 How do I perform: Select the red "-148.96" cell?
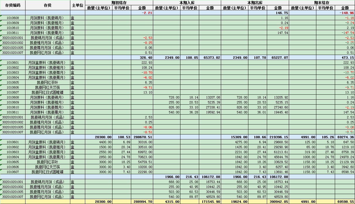pyautogui.click(x=345, y=13)
